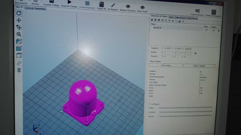The height and width of the screenshot is (135, 241).
Task: Toggle Show Travel eye icon
Action: click(x=142, y=9)
